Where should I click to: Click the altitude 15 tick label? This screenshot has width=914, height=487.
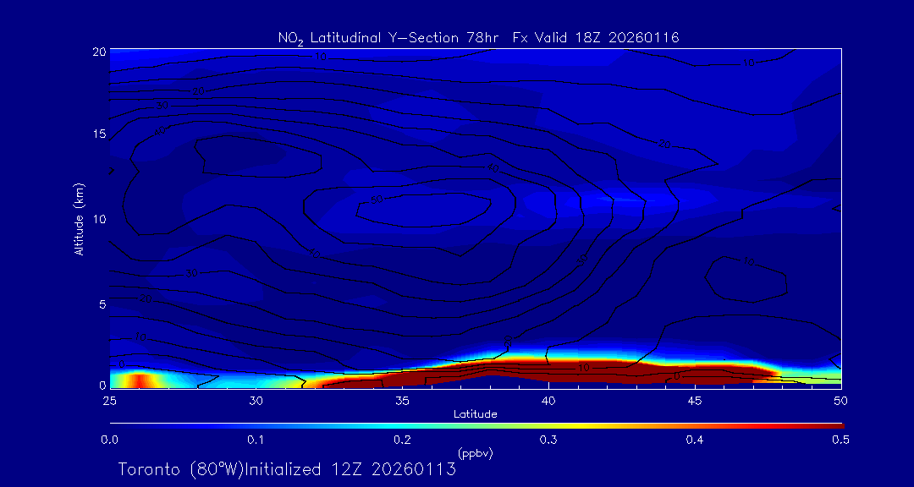99,134
